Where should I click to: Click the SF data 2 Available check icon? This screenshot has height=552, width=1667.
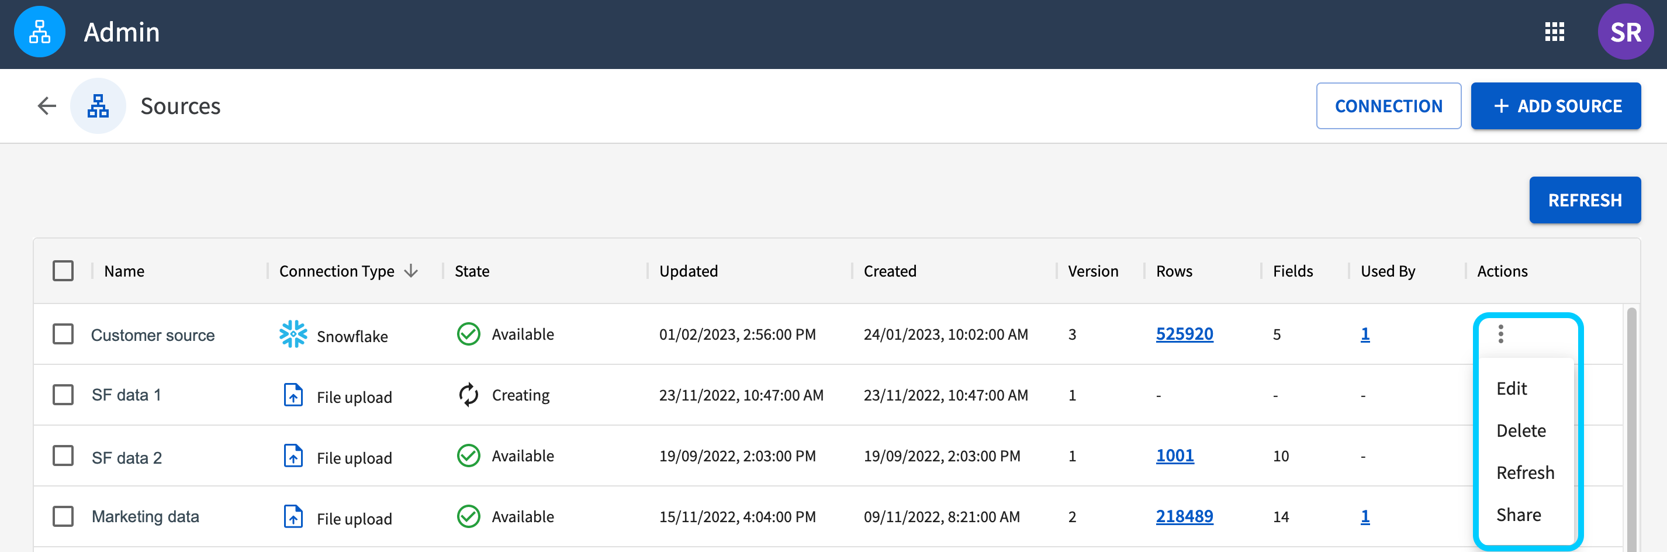[x=469, y=456]
